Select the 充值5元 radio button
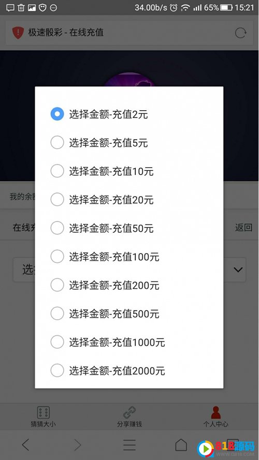 pos(57,143)
